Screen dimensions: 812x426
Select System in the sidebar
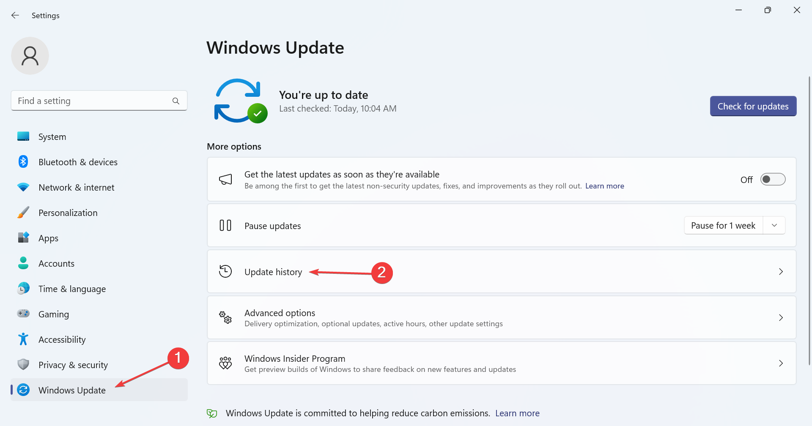(x=99, y=137)
